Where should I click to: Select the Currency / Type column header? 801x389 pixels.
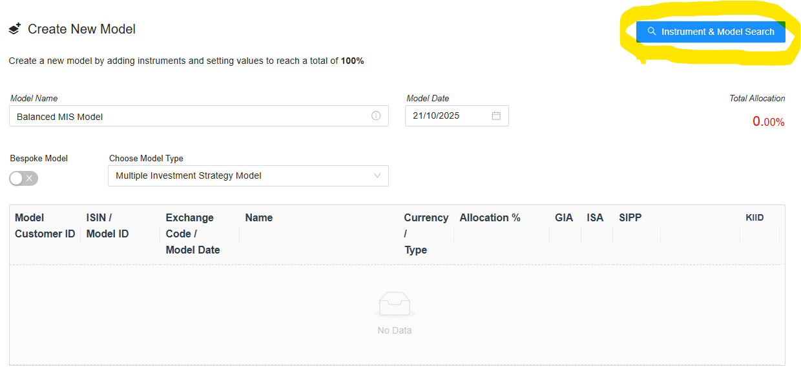[x=426, y=234]
